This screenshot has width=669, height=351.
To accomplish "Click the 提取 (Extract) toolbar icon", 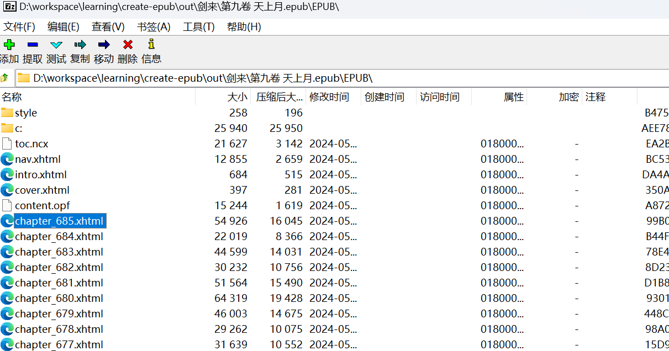I will (33, 45).
